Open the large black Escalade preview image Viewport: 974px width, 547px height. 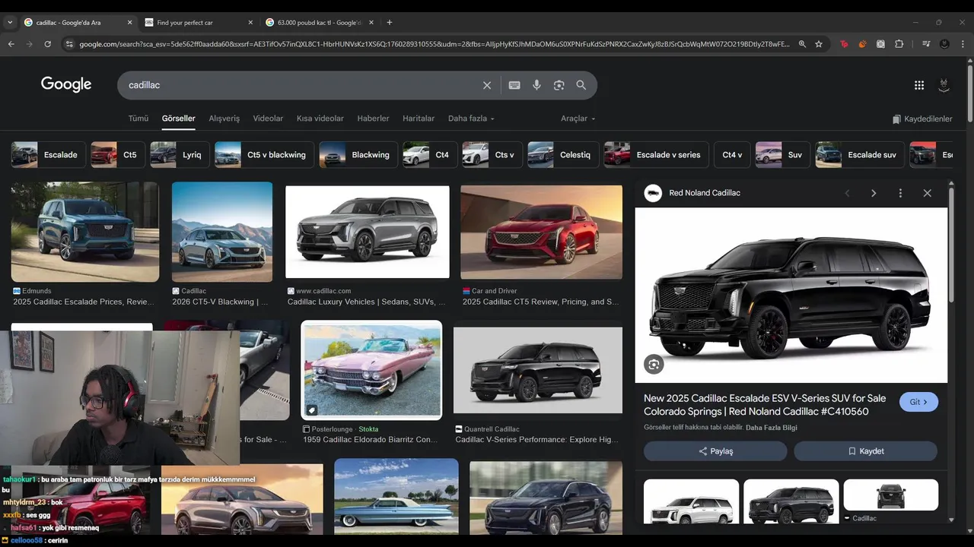click(x=791, y=296)
